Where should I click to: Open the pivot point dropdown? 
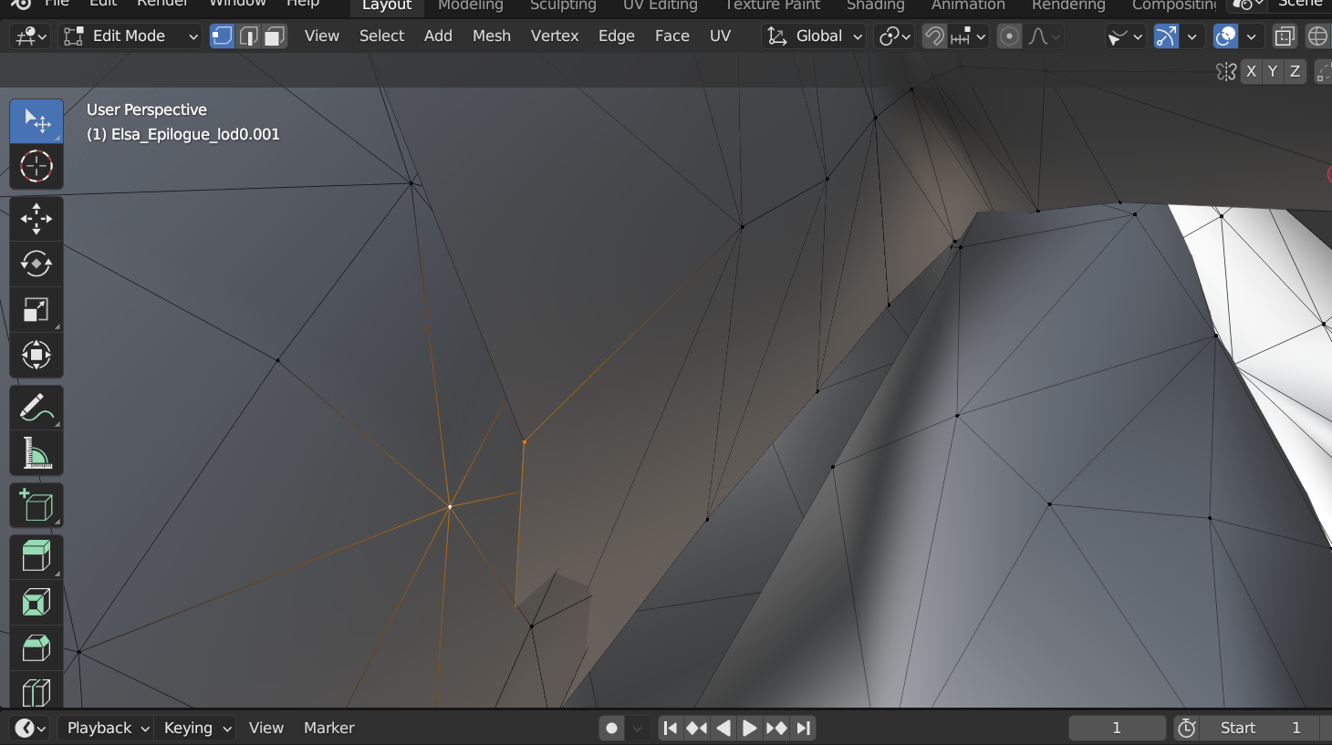pos(894,36)
